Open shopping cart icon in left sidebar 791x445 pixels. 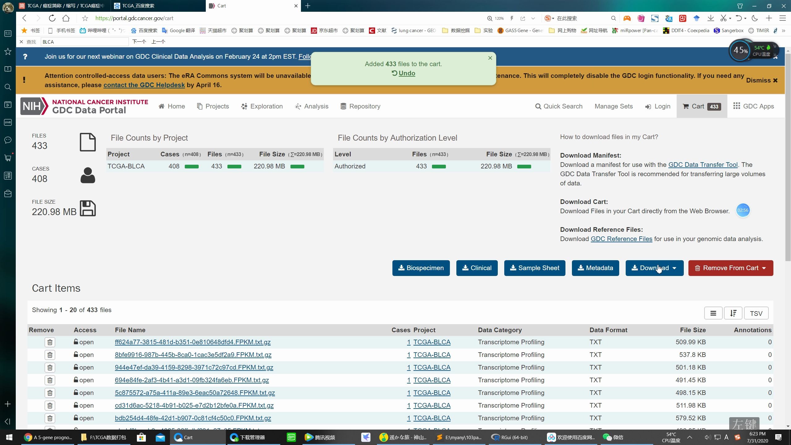[8, 158]
